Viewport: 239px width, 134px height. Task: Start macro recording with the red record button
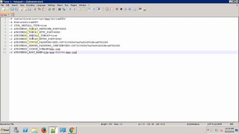click(x=117, y=9)
